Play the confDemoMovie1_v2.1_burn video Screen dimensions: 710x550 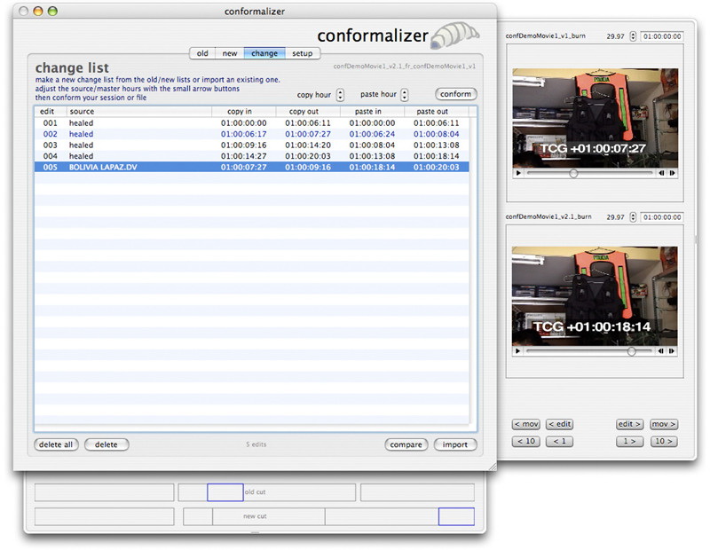(x=518, y=351)
